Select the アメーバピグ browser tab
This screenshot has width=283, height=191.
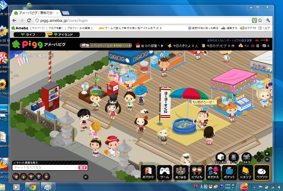click(36, 13)
